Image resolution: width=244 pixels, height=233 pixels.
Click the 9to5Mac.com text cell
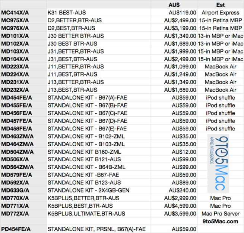coord(221,221)
